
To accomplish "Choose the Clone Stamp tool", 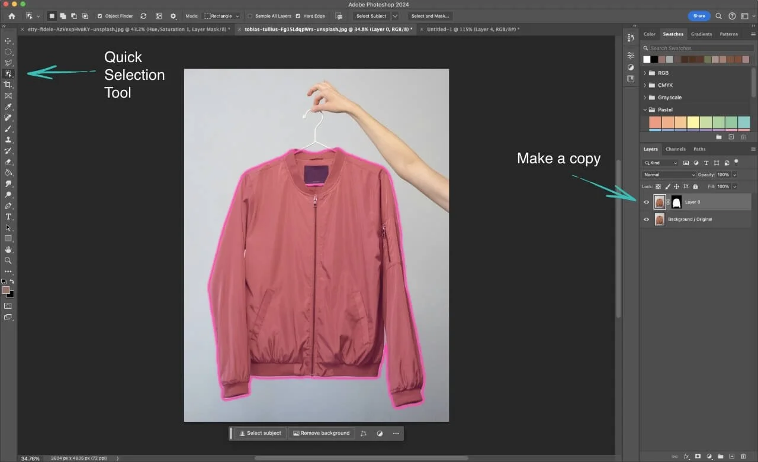I will coord(8,140).
